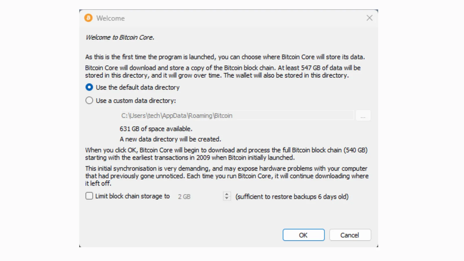This screenshot has width=464, height=261.
Task: Click the 'Welcome to Bitcoin Core.' heading
Action: [x=120, y=37]
